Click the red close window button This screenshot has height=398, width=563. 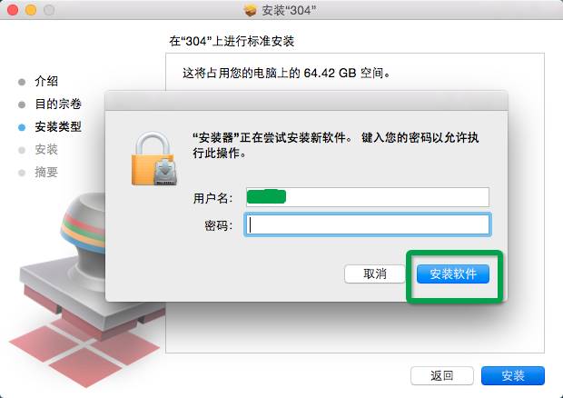[x=13, y=10]
